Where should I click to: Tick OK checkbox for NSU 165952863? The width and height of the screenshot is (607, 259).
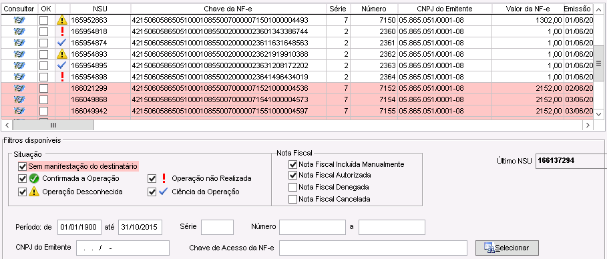(44, 20)
